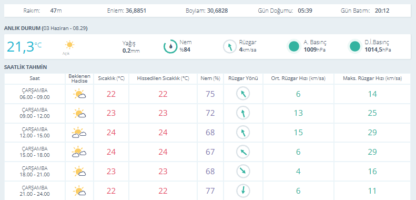The image size is (416, 200).
Task: Click the current temperature 21,3°C
Action: [x=24, y=46]
